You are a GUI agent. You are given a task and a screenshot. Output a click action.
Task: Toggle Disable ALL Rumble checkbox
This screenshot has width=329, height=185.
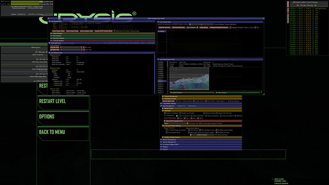(x=180, y=113)
